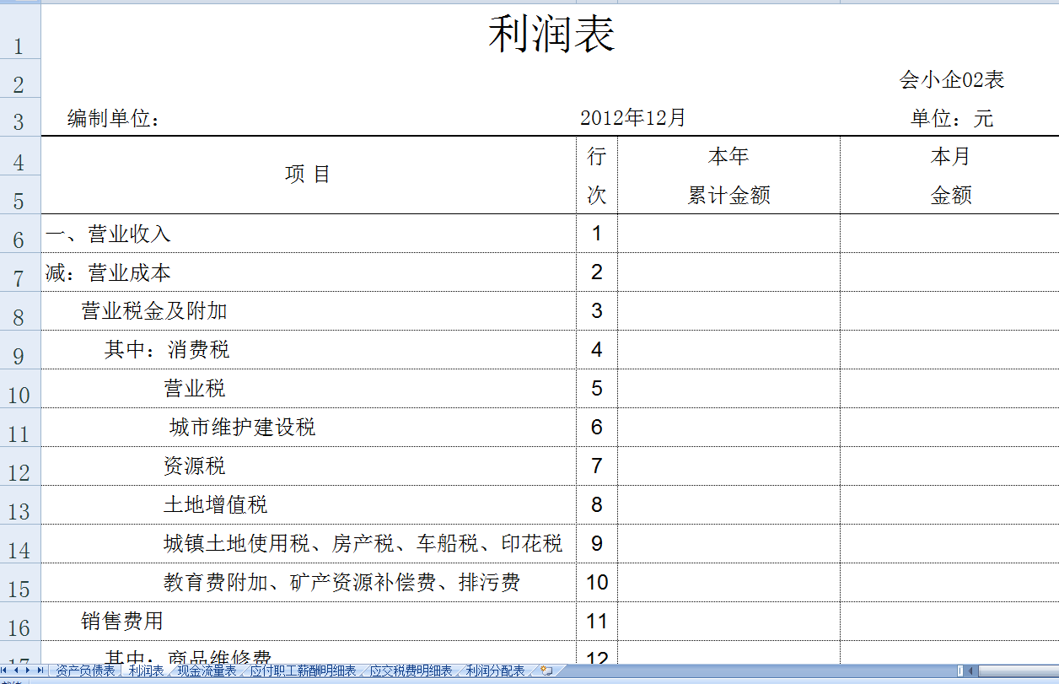Select row header 7

20,272
